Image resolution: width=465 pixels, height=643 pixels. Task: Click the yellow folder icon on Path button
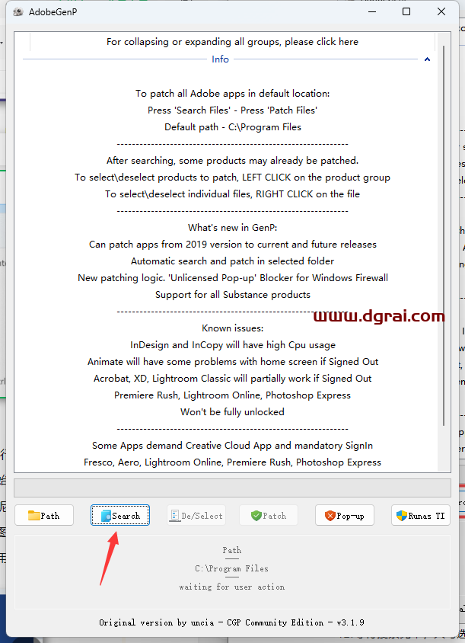point(33,516)
